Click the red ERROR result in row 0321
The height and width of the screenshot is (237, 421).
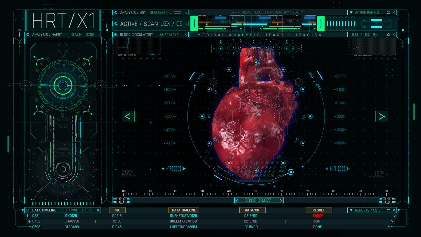click(318, 216)
